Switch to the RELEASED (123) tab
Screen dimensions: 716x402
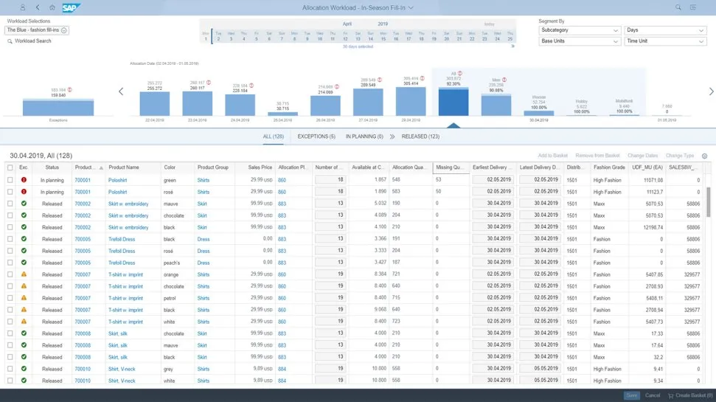pyautogui.click(x=420, y=136)
